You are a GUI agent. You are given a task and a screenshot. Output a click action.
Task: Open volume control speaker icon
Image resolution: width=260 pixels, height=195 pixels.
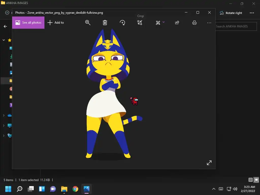point(235,189)
